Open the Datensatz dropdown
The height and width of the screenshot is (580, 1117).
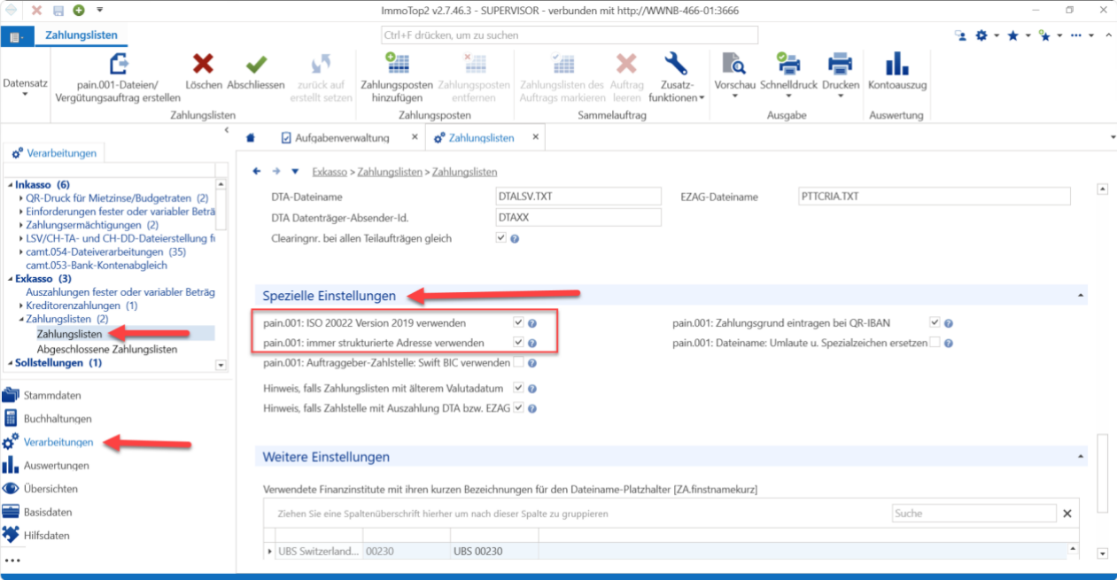pyautogui.click(x=25, y=87)
